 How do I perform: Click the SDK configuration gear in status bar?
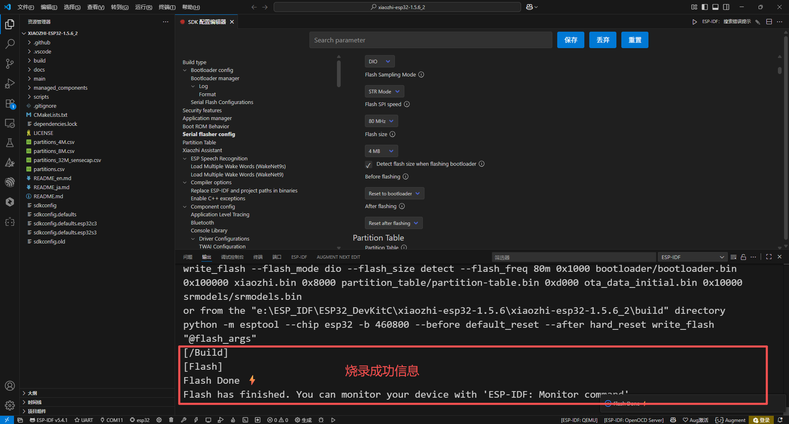point(159,420)
